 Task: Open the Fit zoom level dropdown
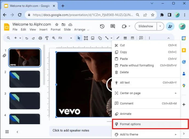pyautogui.click(x=65, y=38)
